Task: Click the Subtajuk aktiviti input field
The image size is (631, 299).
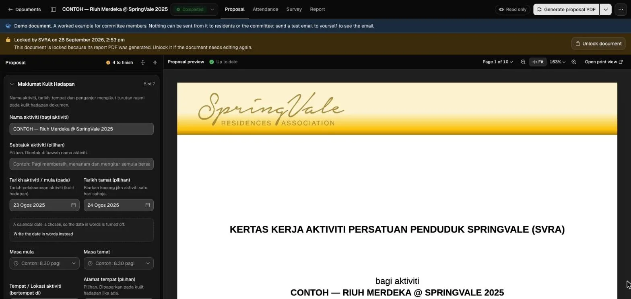Action: [x=81, y=164]
